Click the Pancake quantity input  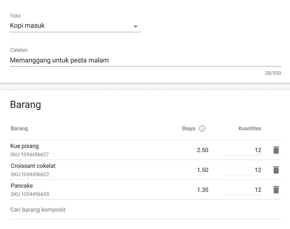243,190
